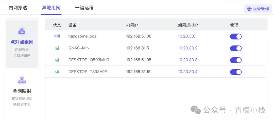The width and height of the screenshot is (274, 121).
Task: Click virtual IP 10.20.30.2 link
Action: pos(187,48)
